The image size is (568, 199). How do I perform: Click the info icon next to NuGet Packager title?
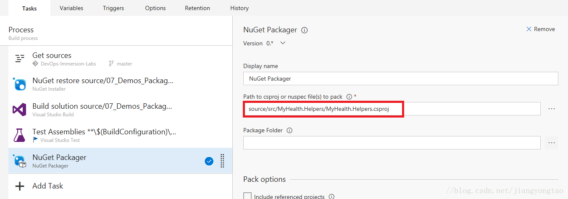click(305, 30)
